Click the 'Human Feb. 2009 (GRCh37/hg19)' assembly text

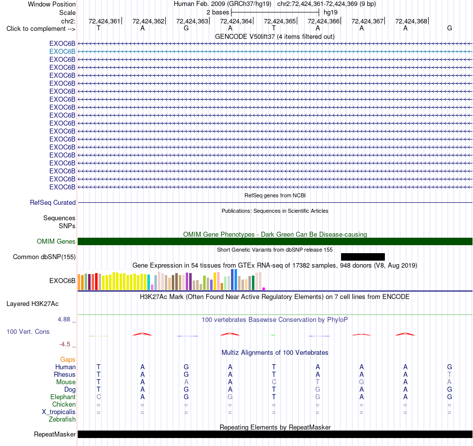point(223,4)
